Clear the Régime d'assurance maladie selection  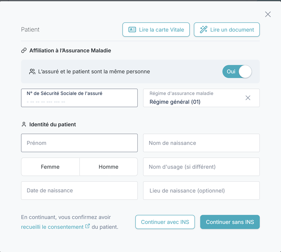click(x=248, y=98)
